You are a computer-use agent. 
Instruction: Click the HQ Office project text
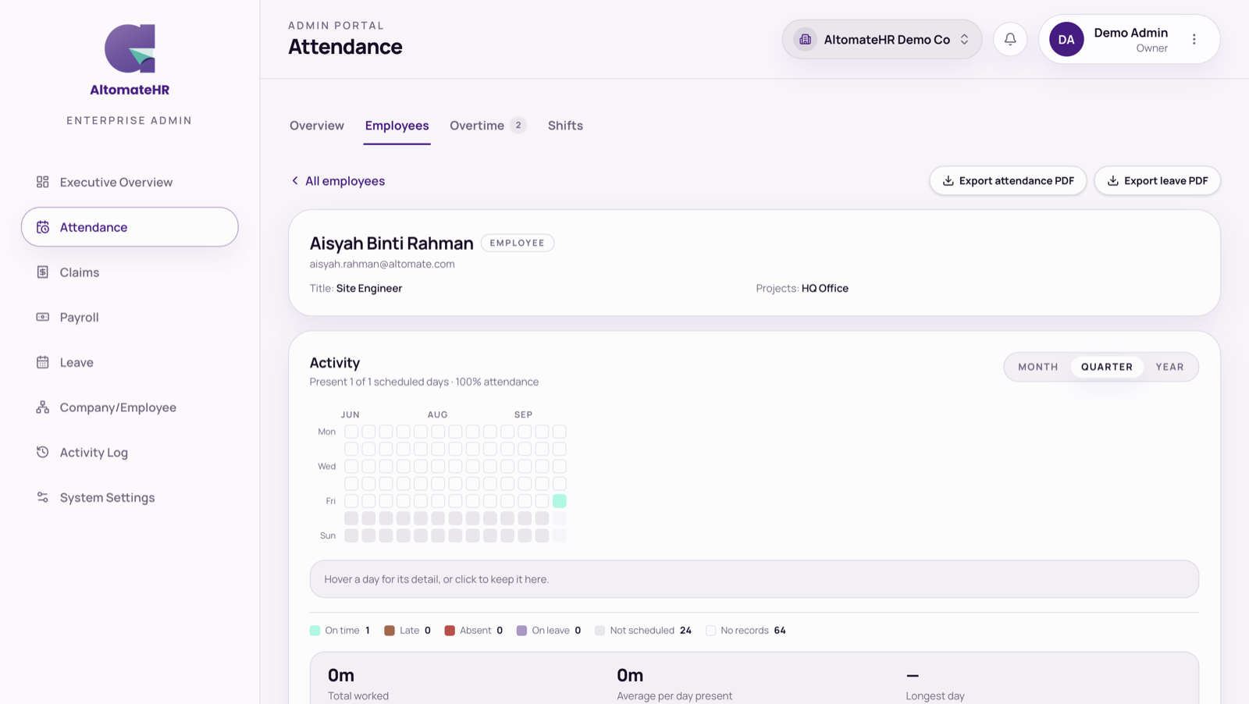point(825,288)
